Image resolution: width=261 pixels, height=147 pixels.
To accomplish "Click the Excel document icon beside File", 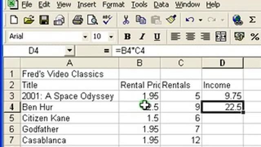I will tap(13, 4).
